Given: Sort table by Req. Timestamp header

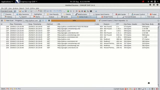Looking at the screenshot, I should [18, 24].
